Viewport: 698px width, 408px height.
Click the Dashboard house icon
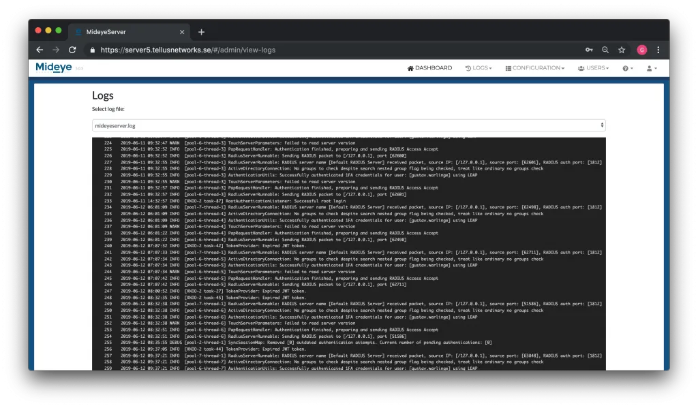(x=410, y=67)
